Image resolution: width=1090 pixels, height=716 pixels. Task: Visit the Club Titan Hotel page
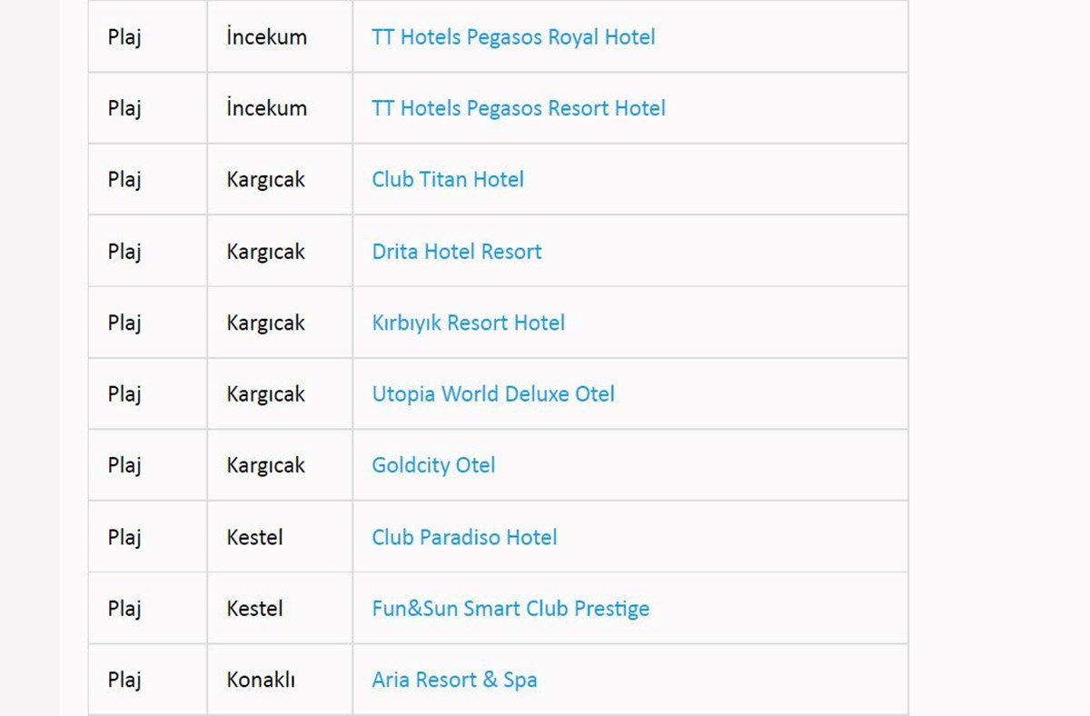[448, 180]
